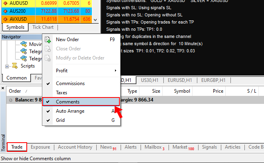Click the balance row circle icon

click(11, 100)
